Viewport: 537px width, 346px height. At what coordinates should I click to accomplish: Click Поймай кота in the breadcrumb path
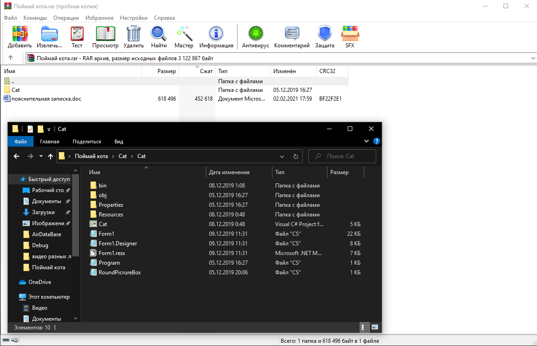91,156
